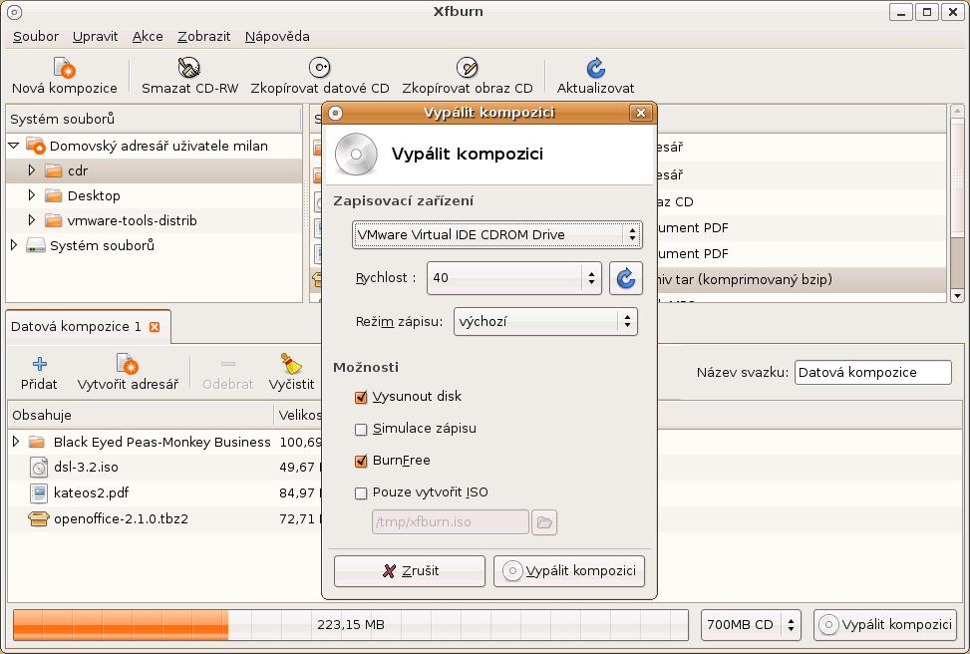The width and height of the screenshot is (970, 654).
Task: Click the file list scrollbar down arrow
Action: coord(957,296)
